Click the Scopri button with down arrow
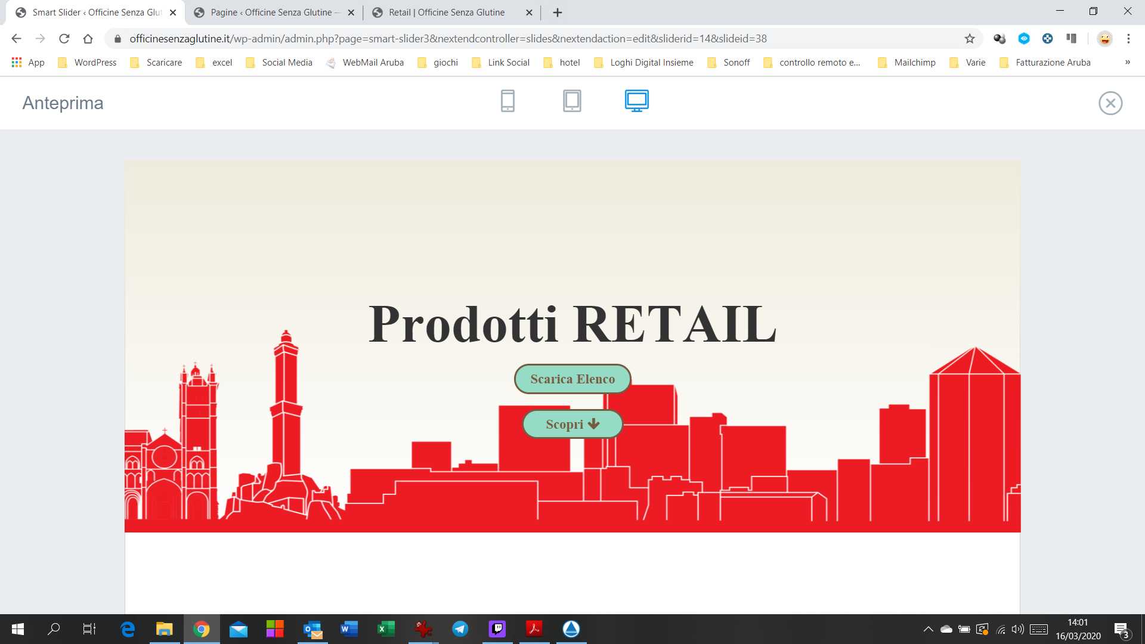The image size is (1145, 644). pyautogui.click(x=572, y=424)
